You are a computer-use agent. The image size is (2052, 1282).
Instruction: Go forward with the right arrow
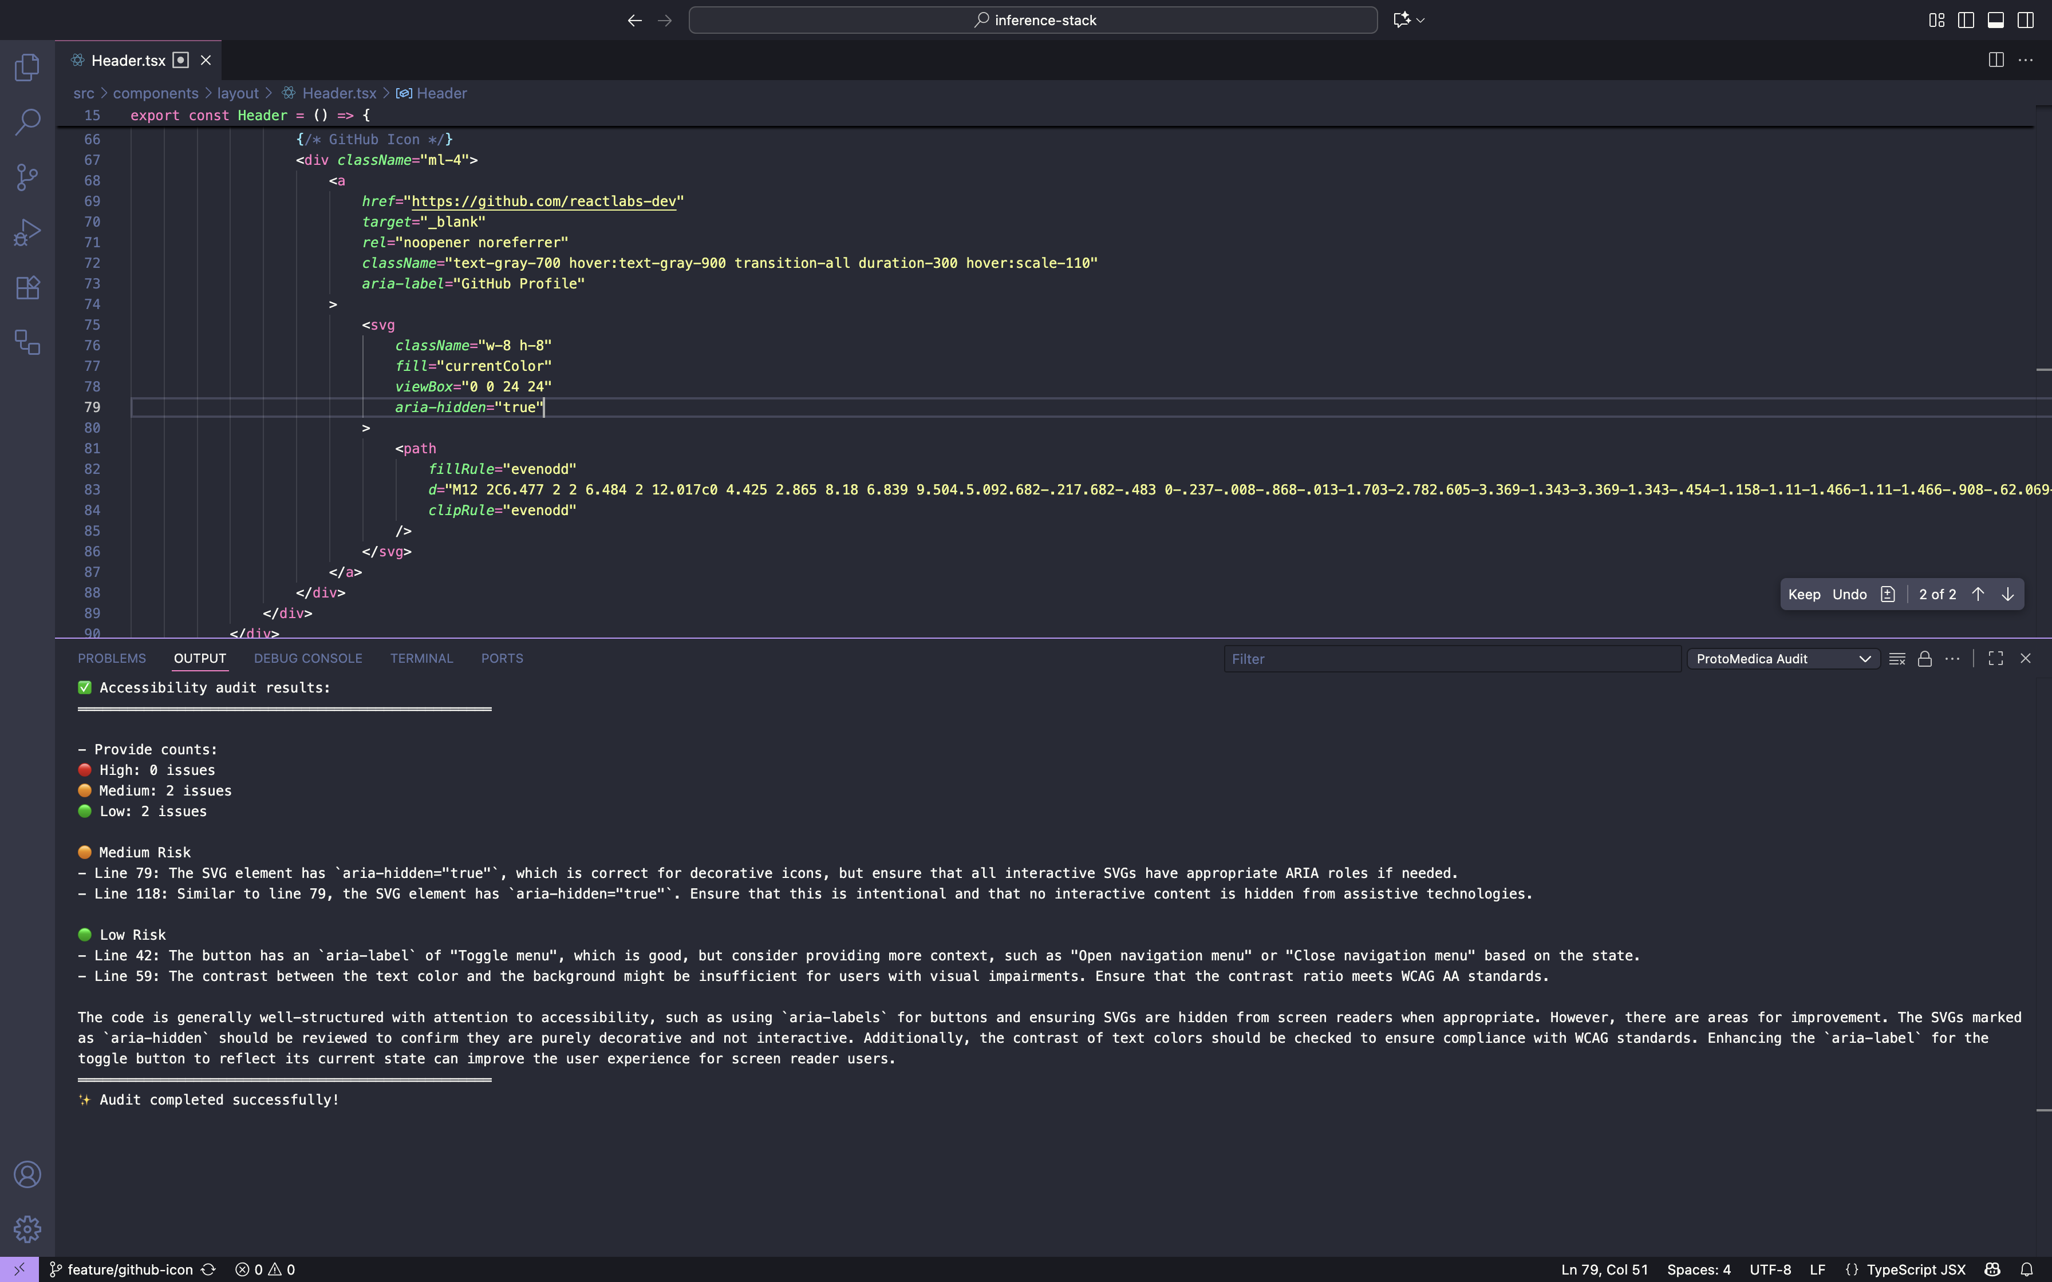pos(665,21)
